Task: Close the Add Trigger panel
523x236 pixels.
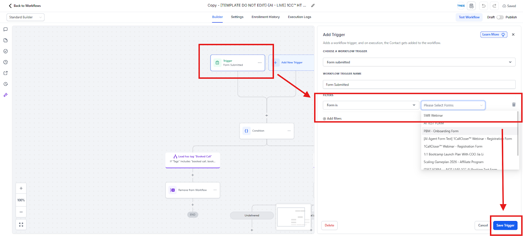Action: (x=513, y=35)
